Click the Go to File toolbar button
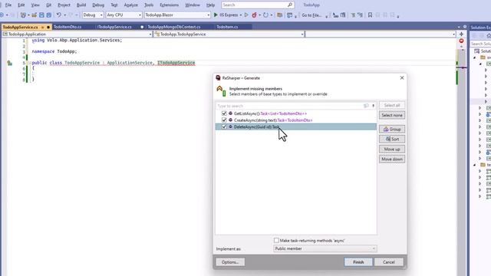This screenshot has width=491, height=276. (311, 15)
